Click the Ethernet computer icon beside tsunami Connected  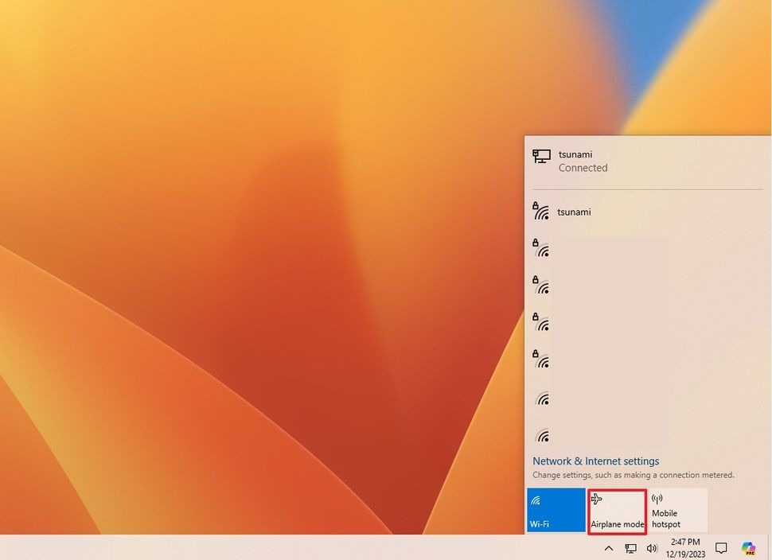point(541,157)
